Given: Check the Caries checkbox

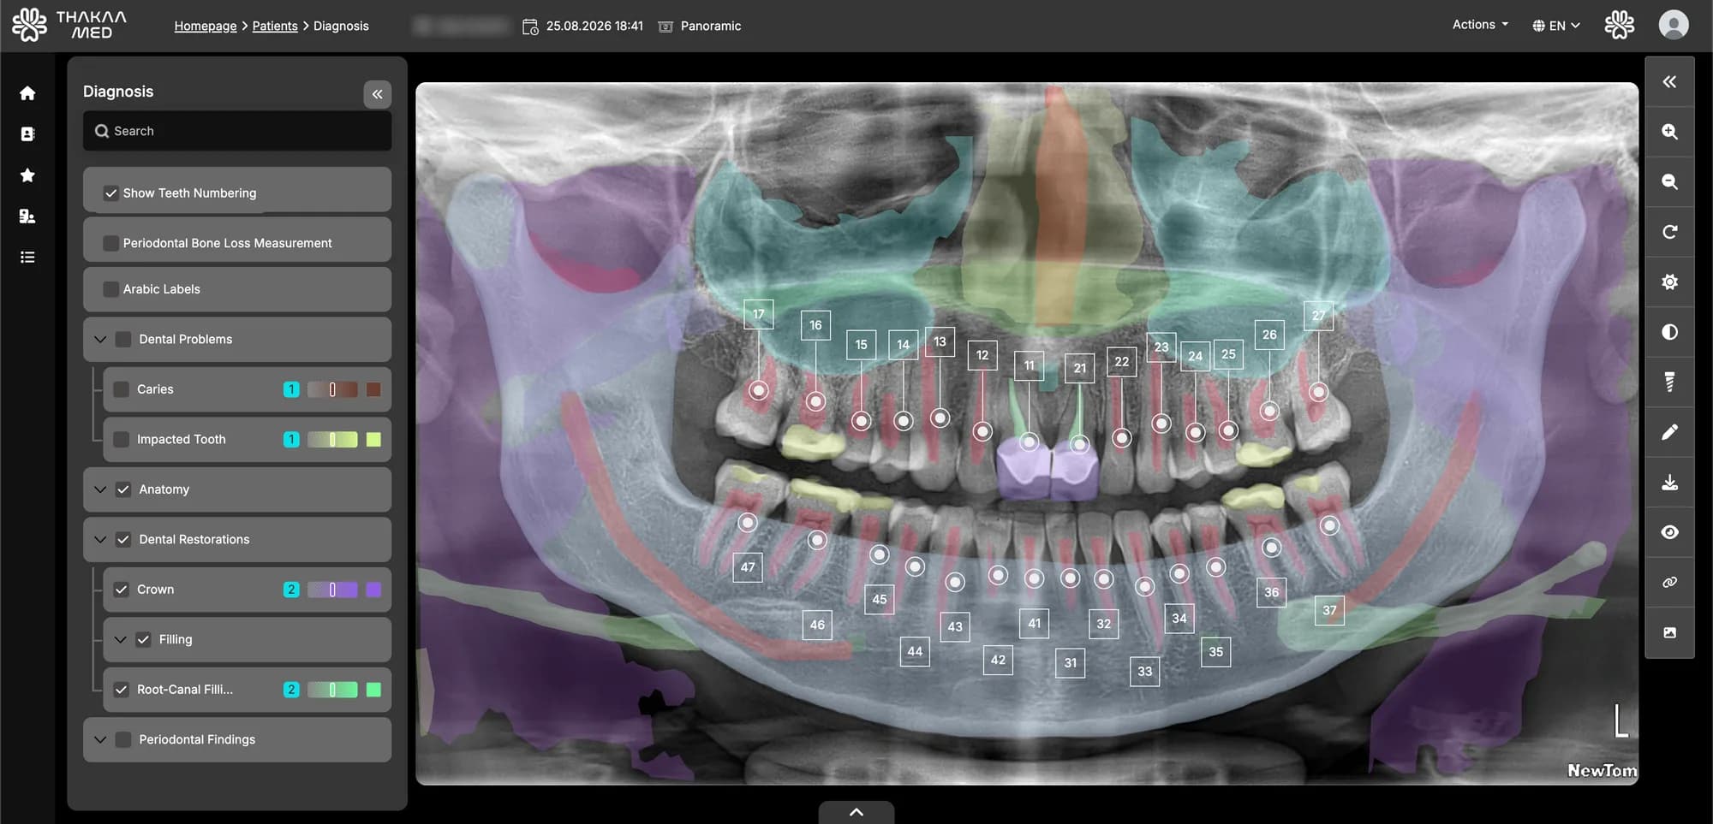Looking at the screenshot, I should click(x=122, y=389).
